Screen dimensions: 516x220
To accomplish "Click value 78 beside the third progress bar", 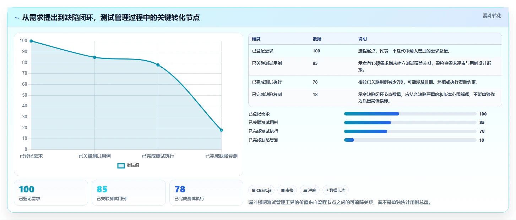I will click(x=482, y=131).
